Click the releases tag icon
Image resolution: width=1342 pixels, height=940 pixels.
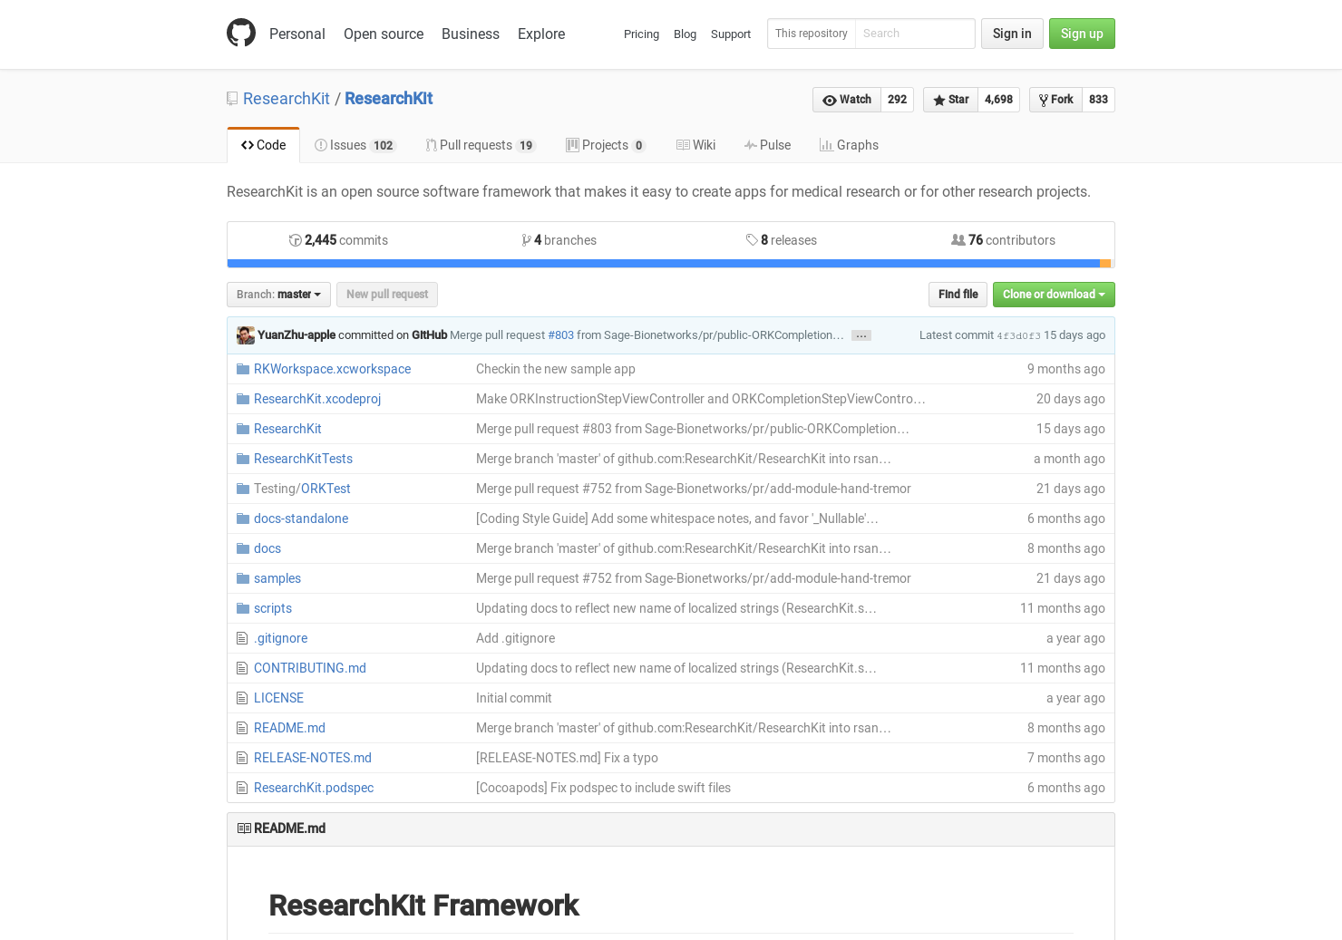[752, 239]
